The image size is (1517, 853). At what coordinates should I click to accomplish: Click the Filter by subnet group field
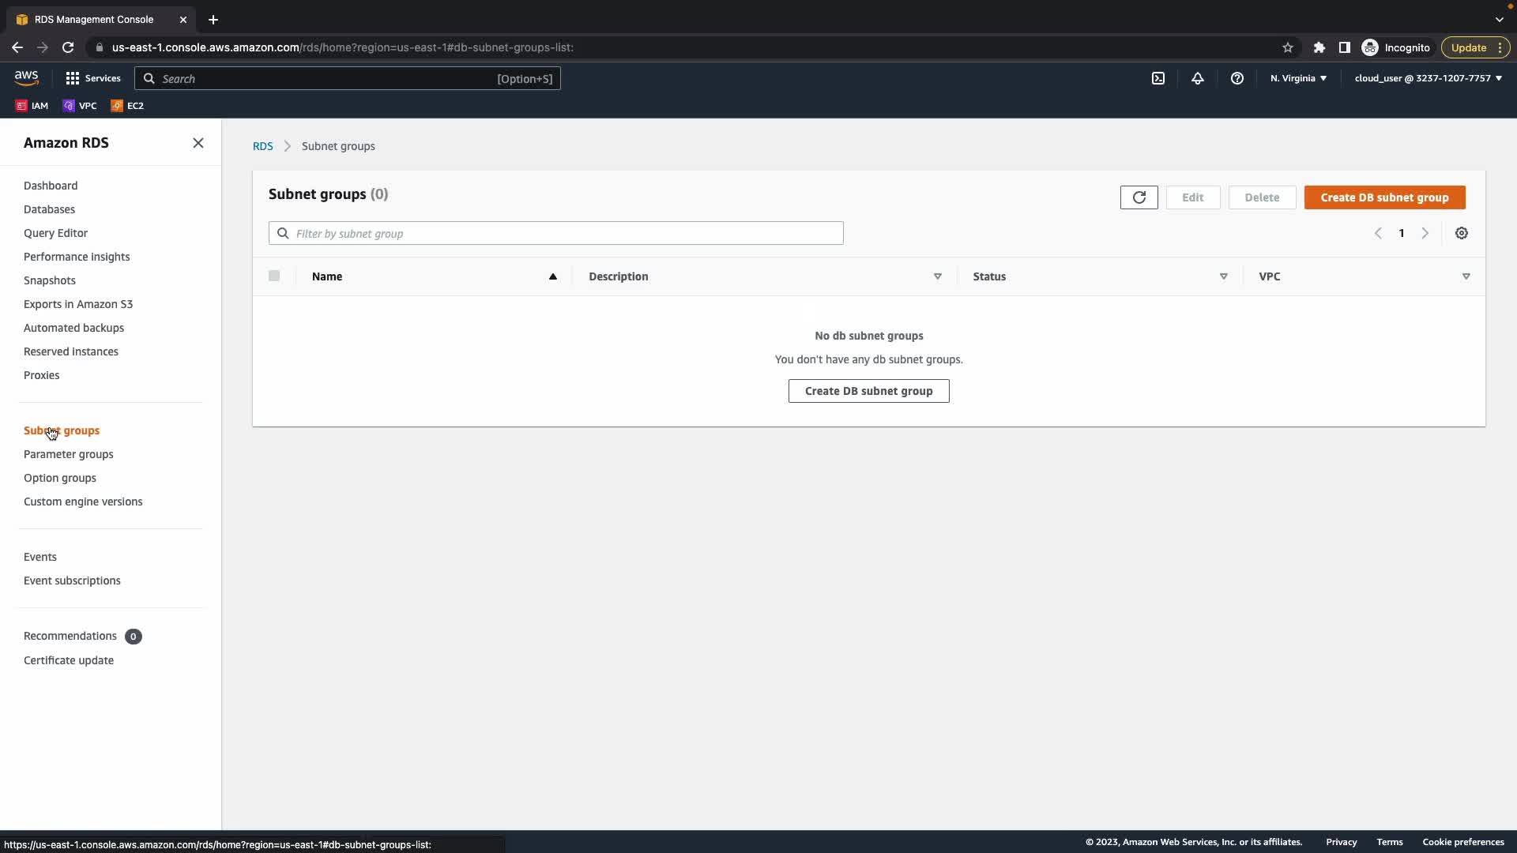tap(556, 234)
